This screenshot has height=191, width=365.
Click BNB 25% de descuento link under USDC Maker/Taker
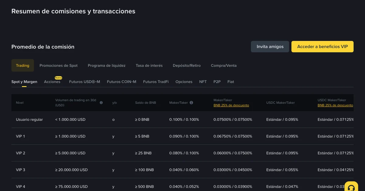335,106
